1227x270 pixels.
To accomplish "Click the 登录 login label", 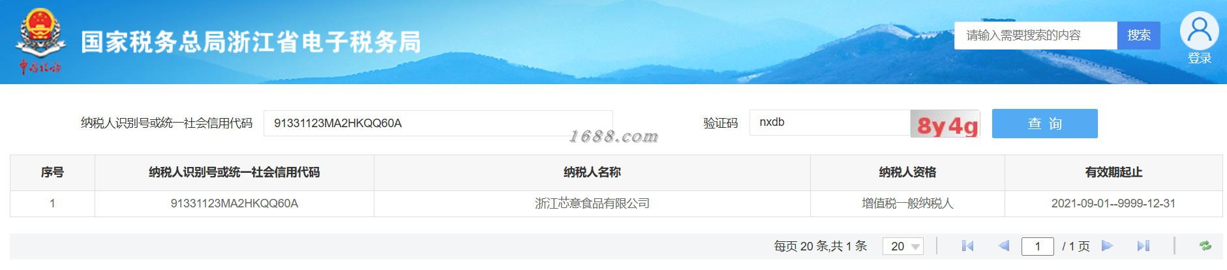I will pos(1199,59).
